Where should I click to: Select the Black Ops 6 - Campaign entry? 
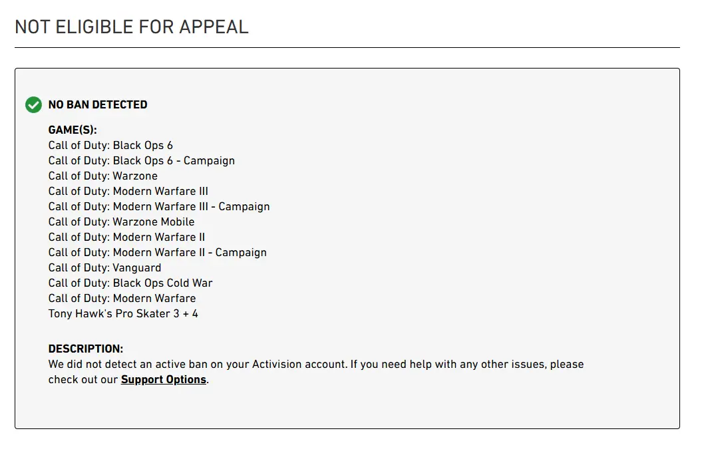click(x=141, y=161)
